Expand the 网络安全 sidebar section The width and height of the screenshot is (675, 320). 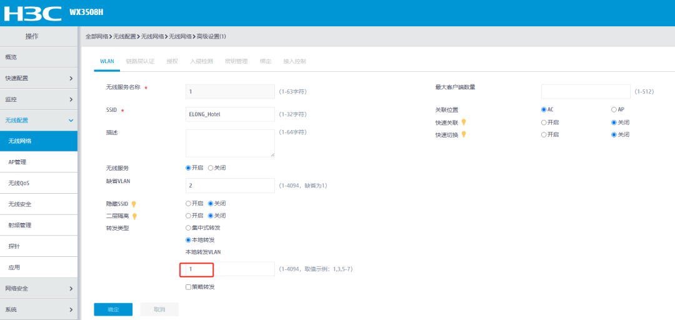[39, 289]
